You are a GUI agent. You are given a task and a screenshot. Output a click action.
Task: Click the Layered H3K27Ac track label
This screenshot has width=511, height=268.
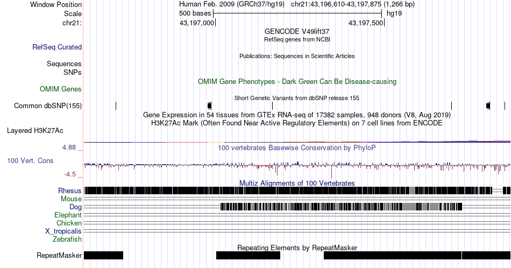pyautogui.click(x=35, y=130)
